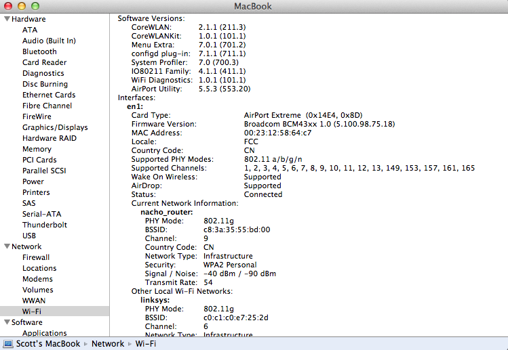The width and height of the screenshot is (508, 350).
Task: Click the supported channels list value
Action: click(x=359, y=168)
